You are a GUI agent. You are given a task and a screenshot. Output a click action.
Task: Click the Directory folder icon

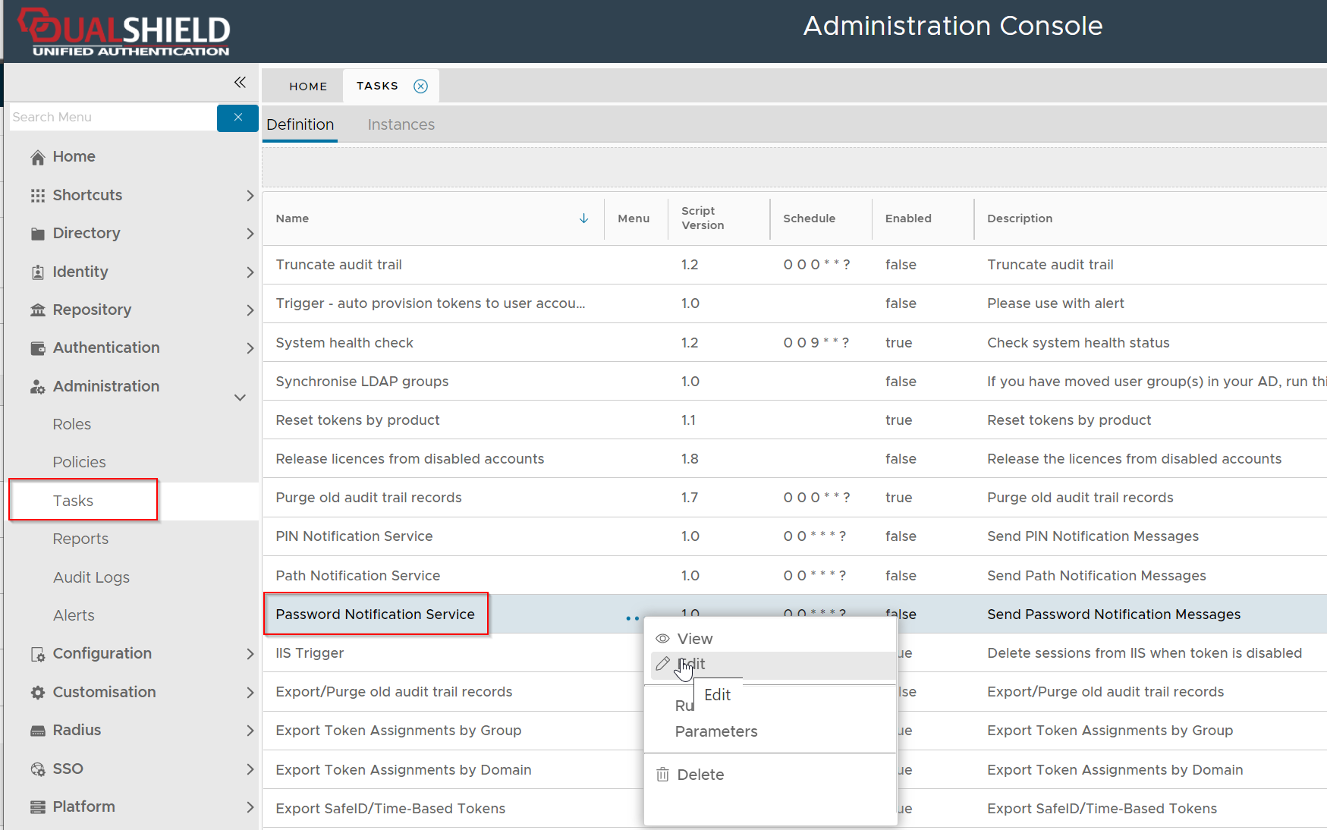pos(37,233)
